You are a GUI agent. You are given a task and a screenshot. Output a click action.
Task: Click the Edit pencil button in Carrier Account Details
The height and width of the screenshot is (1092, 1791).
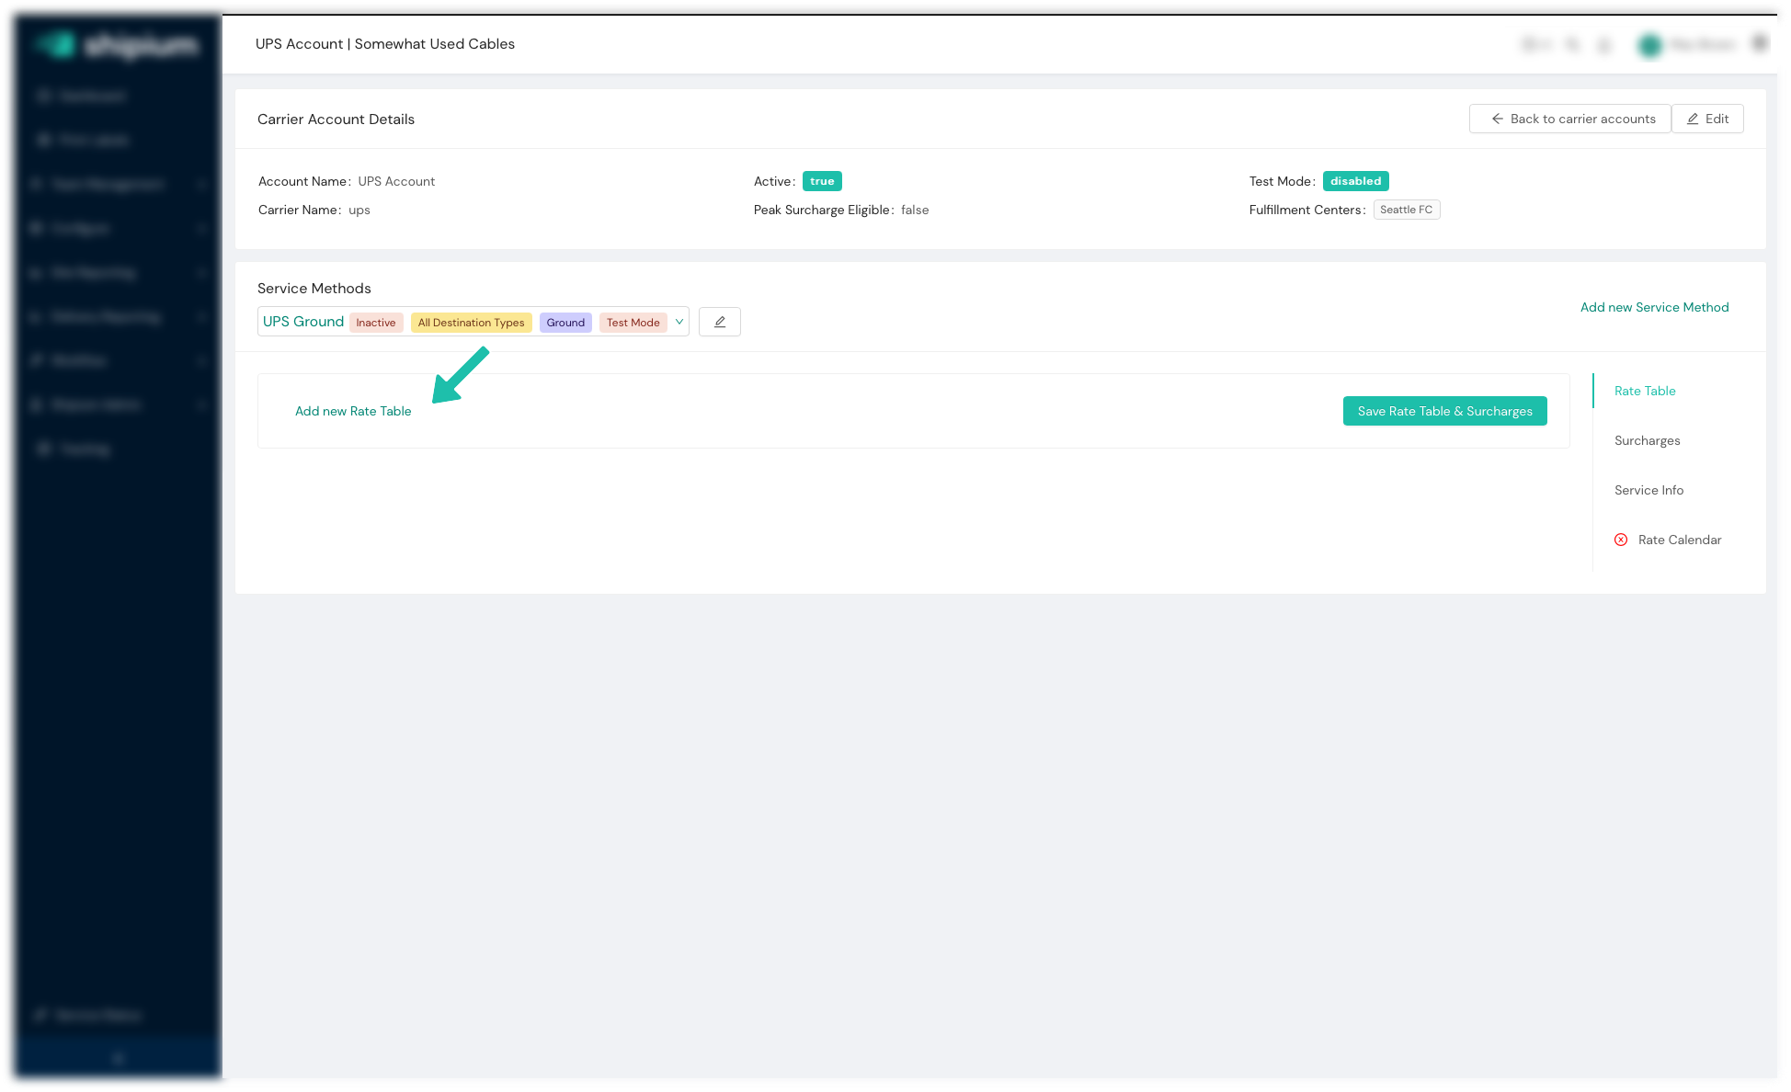point(1707,119)
